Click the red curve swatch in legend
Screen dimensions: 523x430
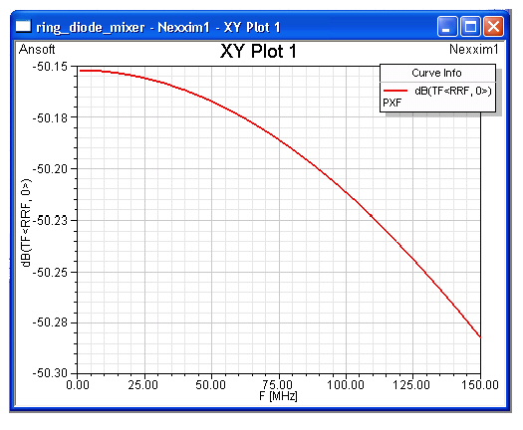(395, 91)
